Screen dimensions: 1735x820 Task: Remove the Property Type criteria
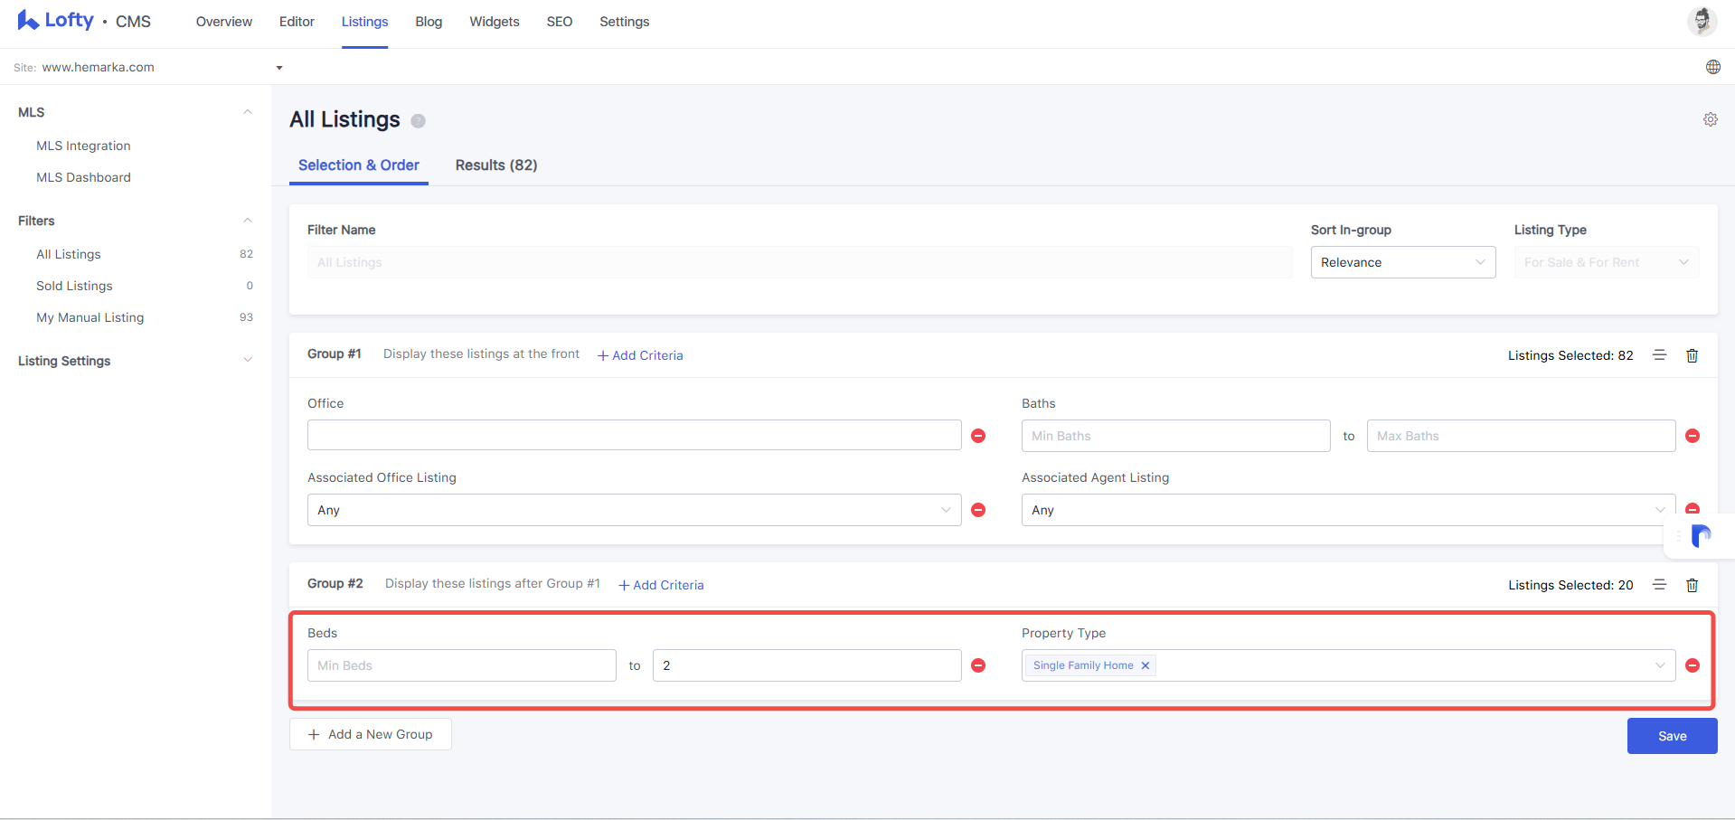[x=1693, y=665]
